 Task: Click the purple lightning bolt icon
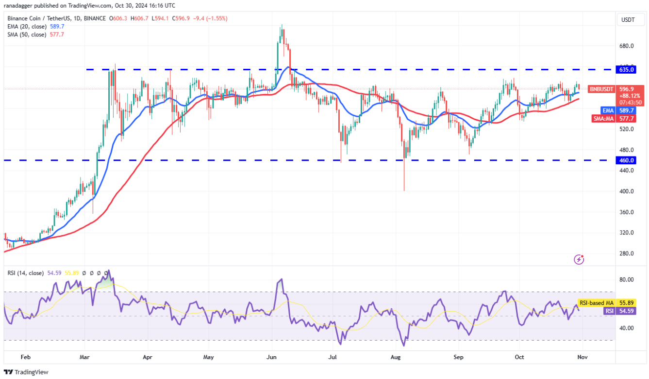pos(579,259)
